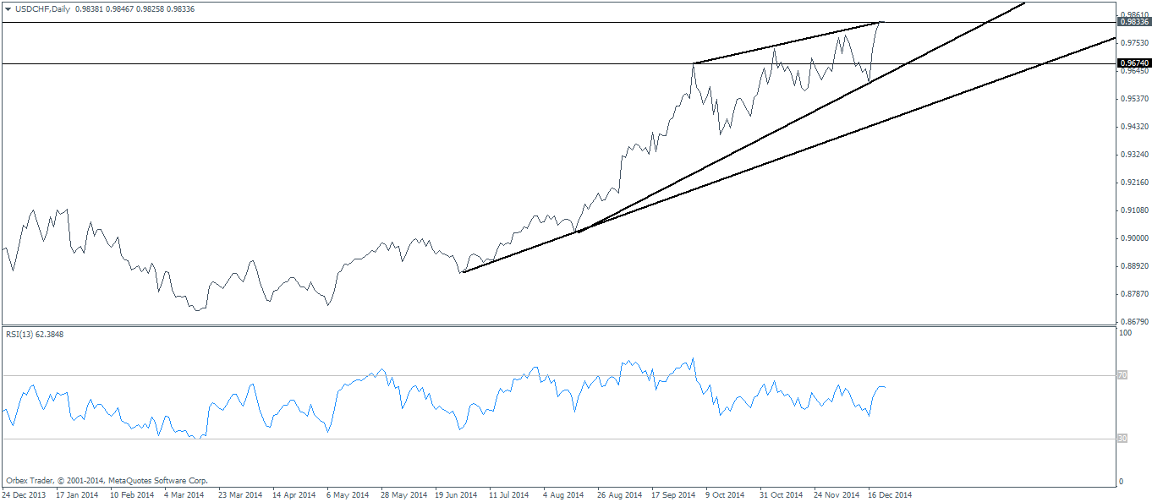Click the 19 Jun 2014 date label

click(457, 494)
